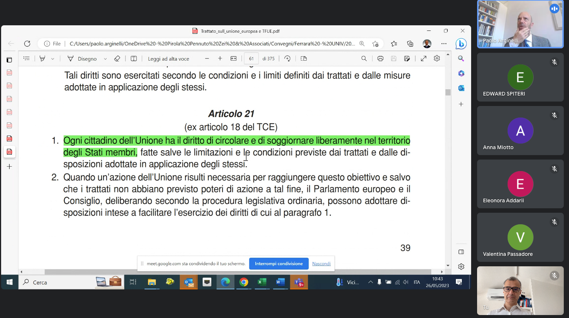
Task: Open PDF toolbar settings gear
Action: [437, 58]
